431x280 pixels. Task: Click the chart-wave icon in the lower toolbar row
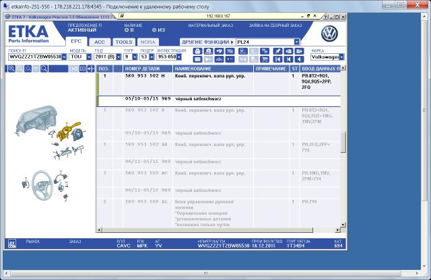219,59
